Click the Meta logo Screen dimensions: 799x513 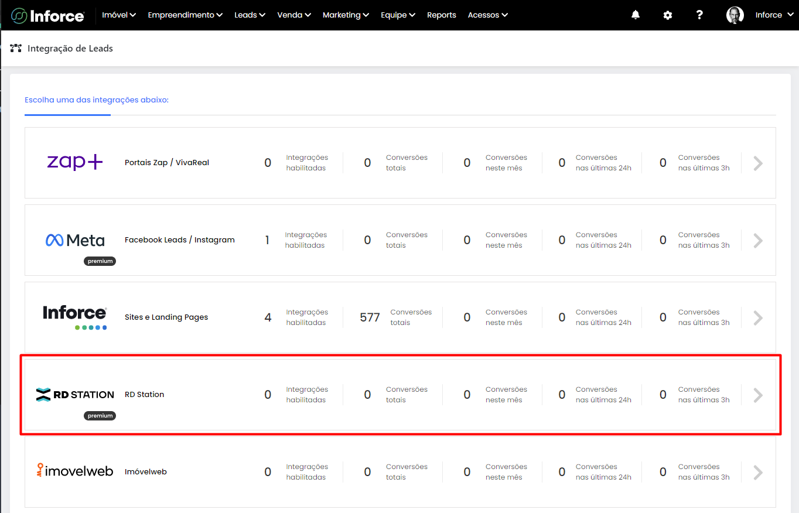click(75, 240)
